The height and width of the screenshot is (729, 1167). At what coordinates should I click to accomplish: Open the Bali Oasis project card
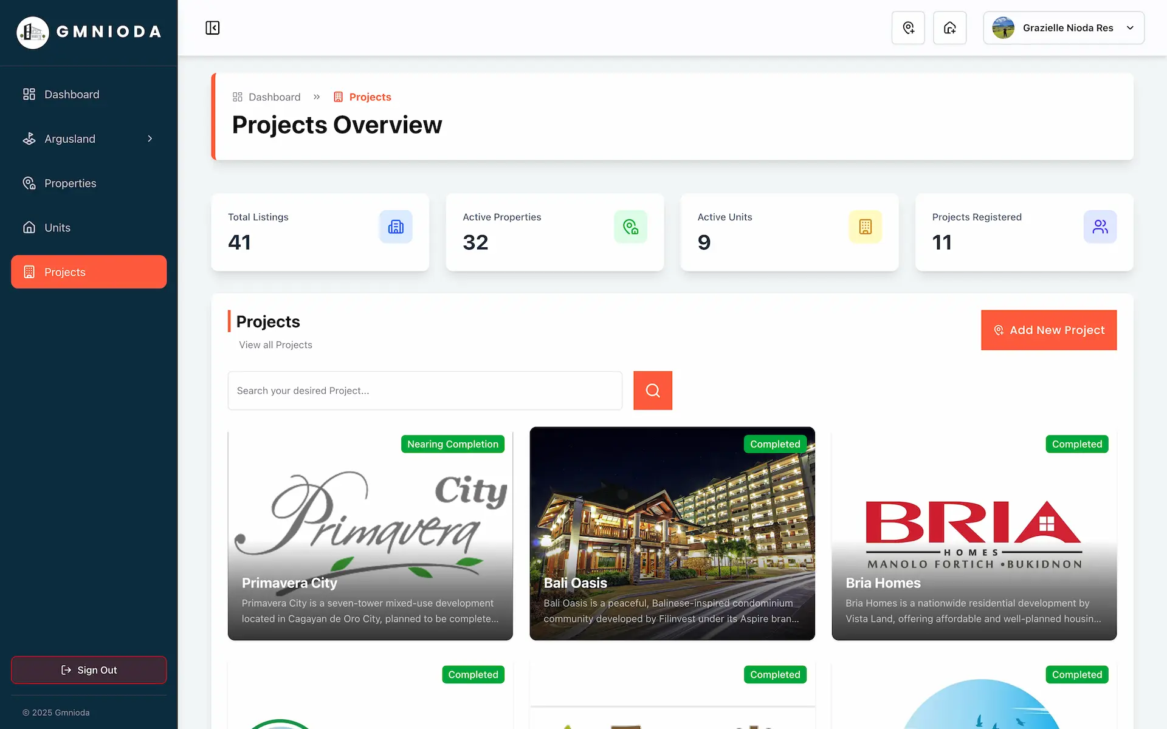click(672, 533)
